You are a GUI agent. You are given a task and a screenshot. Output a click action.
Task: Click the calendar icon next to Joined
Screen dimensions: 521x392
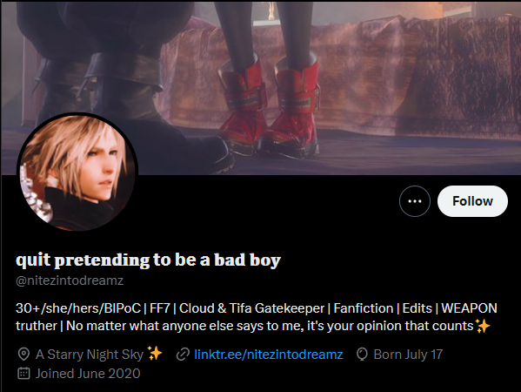[x=23, y=374]
